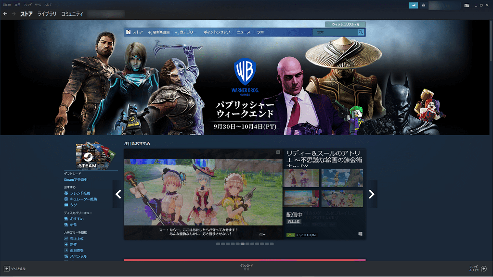Open the account name dropdown
The image size is (493, 277).
point(444,5)
